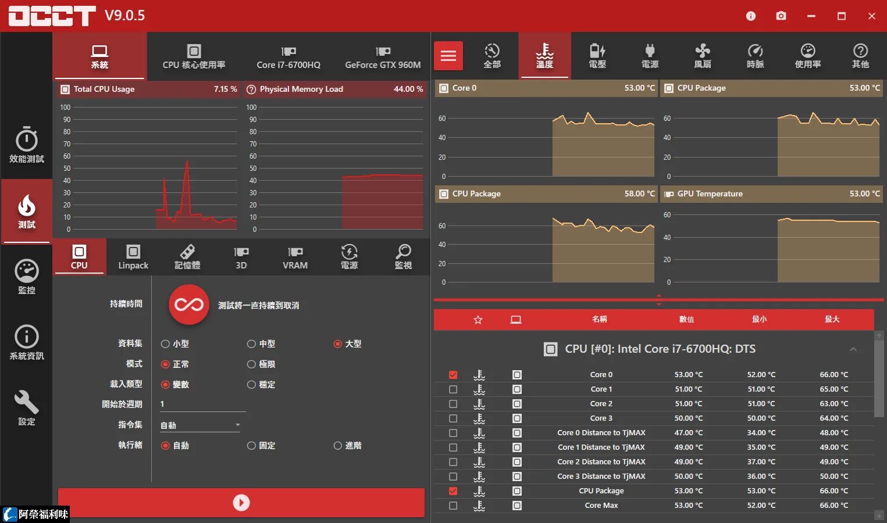This screenshot has height=523, width=887.
Task: Click the GPU Temperature graph header
Action: pyautogui.click(x=771, y=194)
